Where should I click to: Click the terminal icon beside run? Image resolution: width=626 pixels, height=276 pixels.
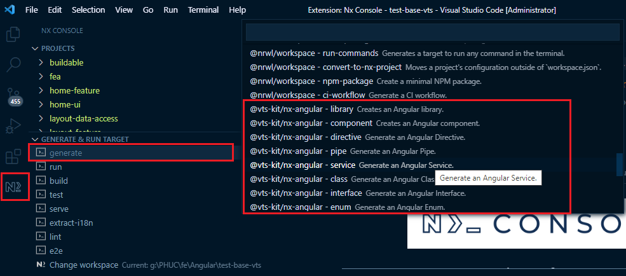point(41,167)
